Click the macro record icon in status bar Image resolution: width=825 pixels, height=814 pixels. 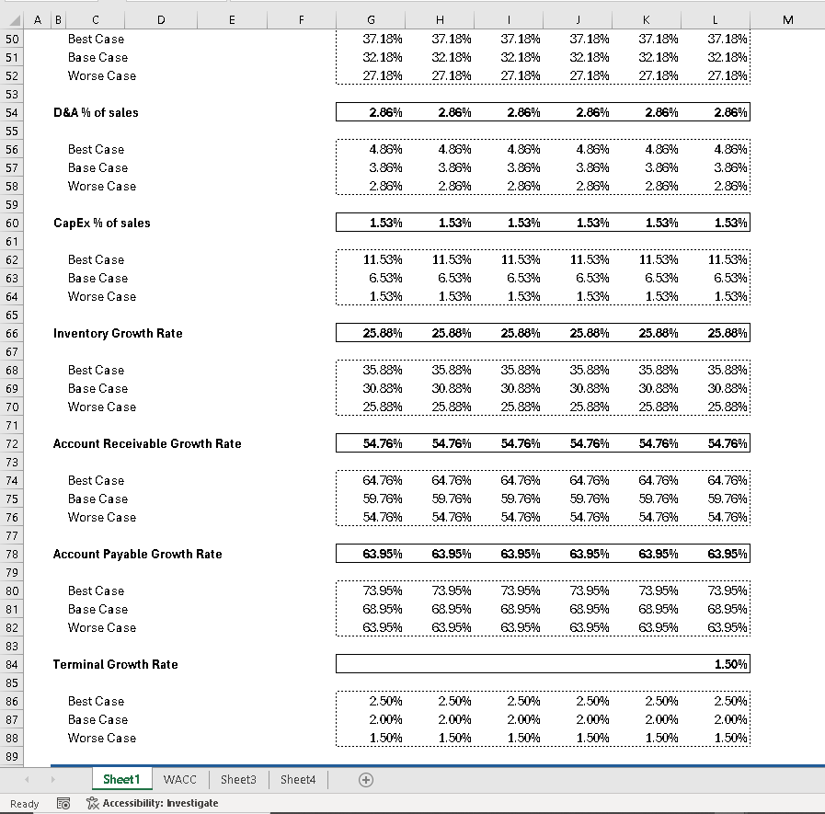(x=63, y=802)
